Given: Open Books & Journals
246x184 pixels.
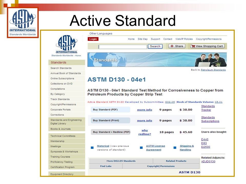Looking at the screenshot, I should pos(67,129).
